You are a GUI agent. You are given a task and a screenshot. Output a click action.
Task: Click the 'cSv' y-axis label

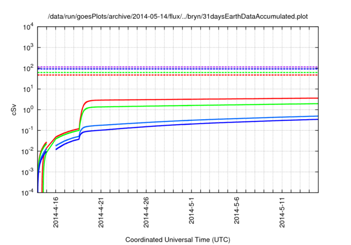point(14,110)
